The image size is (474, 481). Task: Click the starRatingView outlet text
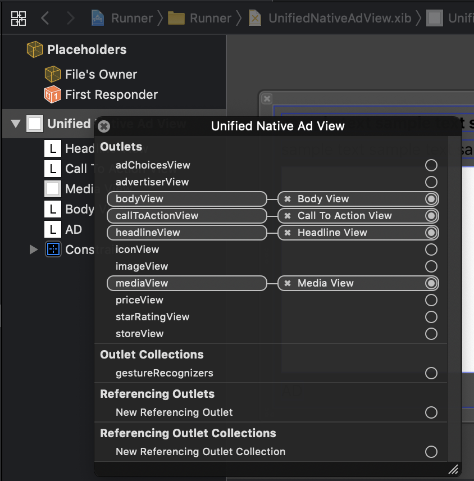(x=152, y=317)
